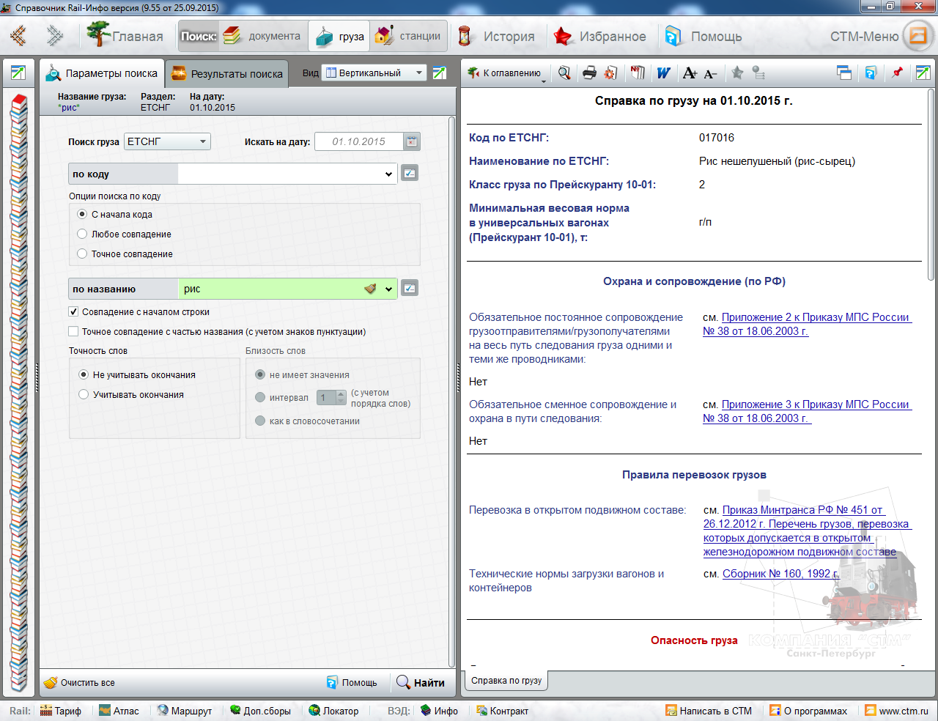Image resolution: width=938 pixels, height=721 pixels.
Task: Open link Сборник № 160, 1992 г.
Action: pyautogui.click(x=780, y=574)
